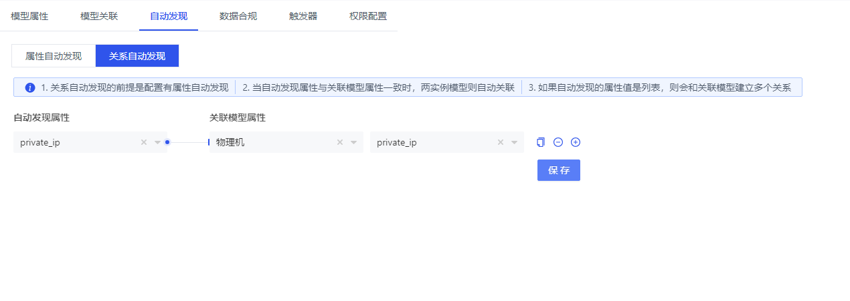The height and width of the screenshot is (301, 850).
Task: Switch to the 权限配置 tab
Action: [x=368, y=16]
